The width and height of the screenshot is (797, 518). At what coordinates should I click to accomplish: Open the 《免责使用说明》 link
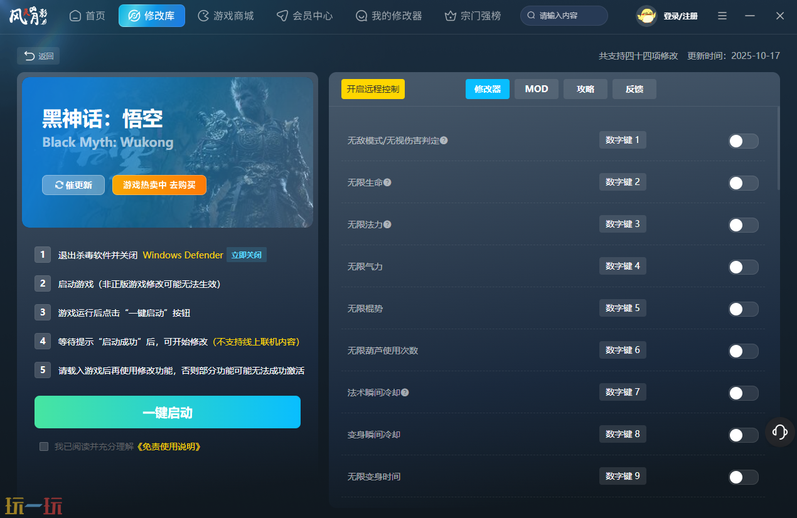(168, 447)
